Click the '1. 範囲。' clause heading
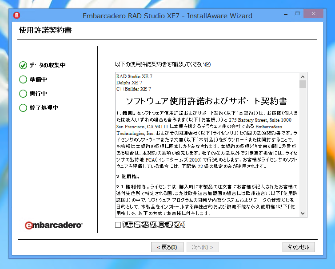Screen dimensions: 335x269 pyautogui.click(x=126, y=113)
